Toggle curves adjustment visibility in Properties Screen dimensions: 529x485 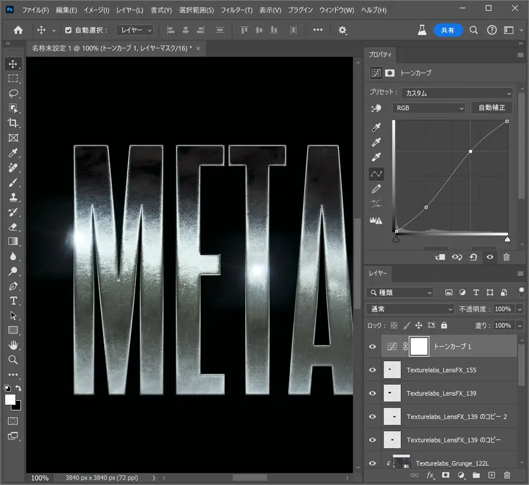coord(490,257)
